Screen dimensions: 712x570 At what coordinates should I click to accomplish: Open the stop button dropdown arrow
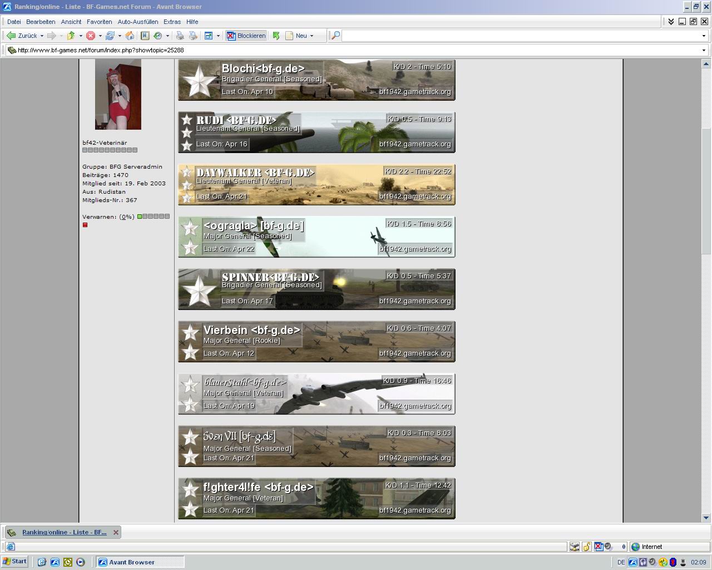click(x=100, y=36)
